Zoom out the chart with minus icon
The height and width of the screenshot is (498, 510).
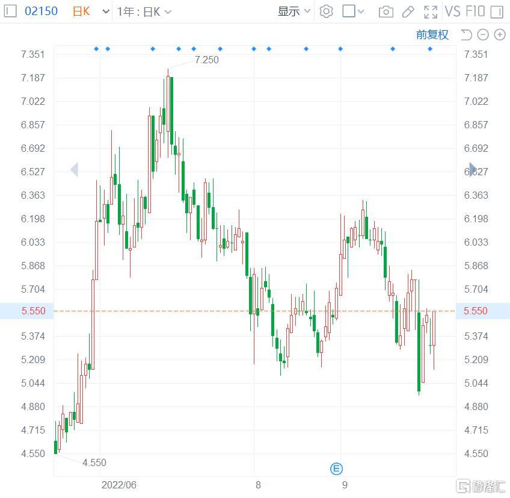[483, 34]
